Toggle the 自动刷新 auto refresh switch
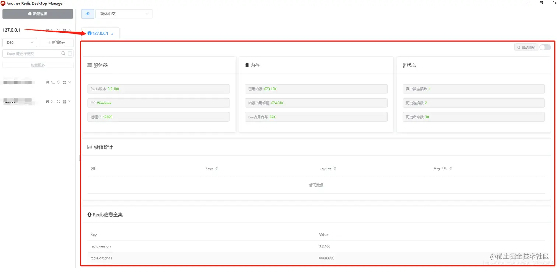 tap(545, 47)
